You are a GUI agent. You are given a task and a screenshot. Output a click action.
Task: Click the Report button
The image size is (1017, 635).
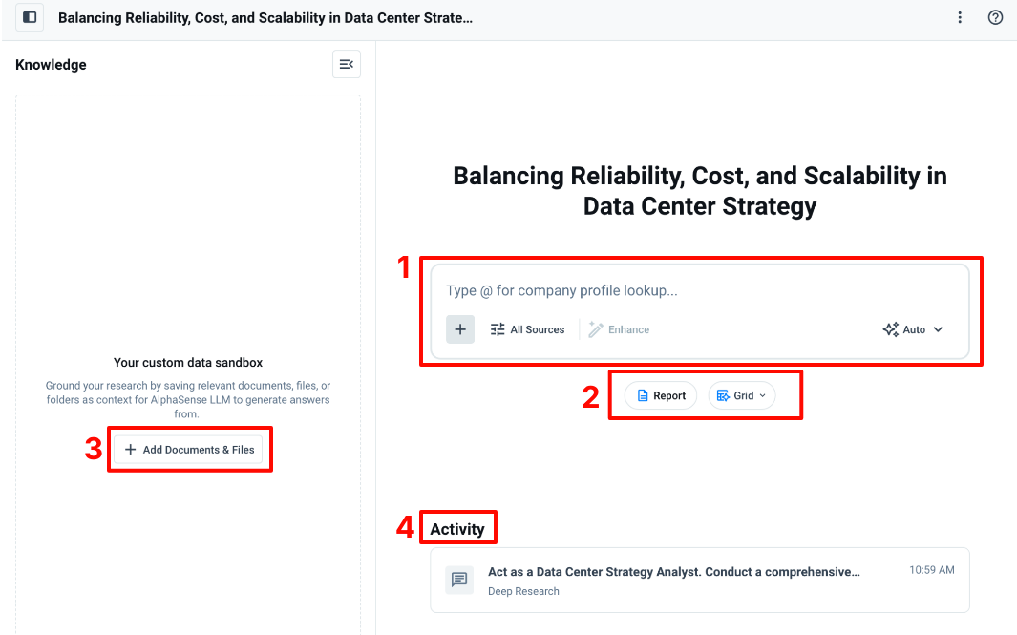pyautogui.click(x=661, y=395)
